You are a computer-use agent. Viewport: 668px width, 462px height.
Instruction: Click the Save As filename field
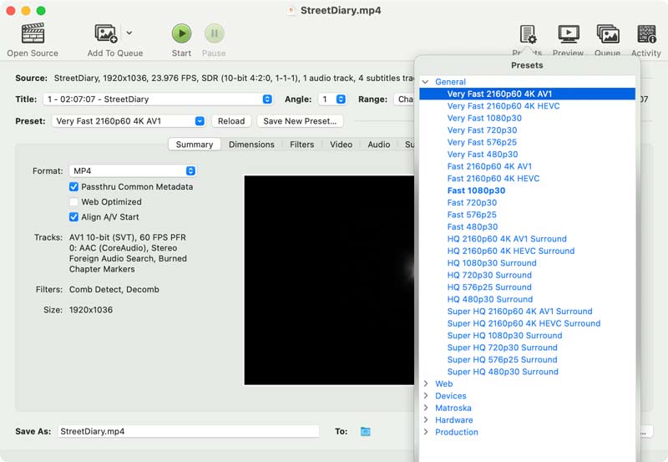189,431
